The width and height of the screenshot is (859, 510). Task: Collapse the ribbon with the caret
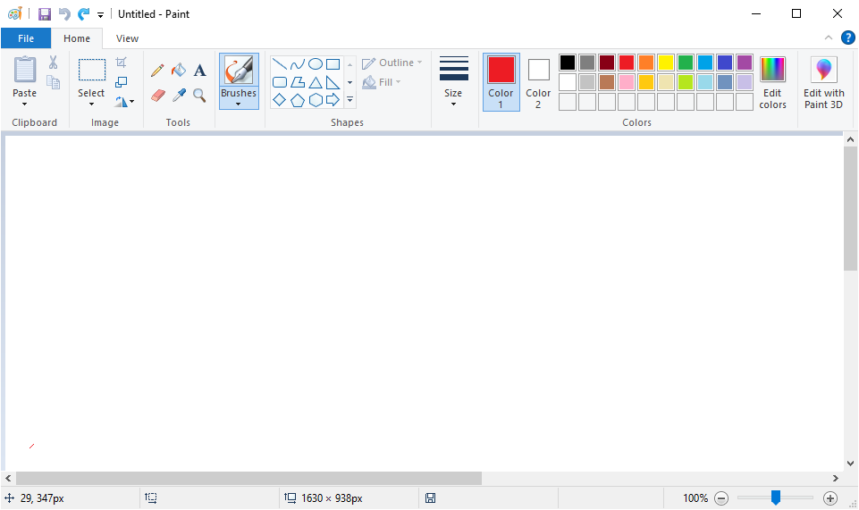coord(829,38)
